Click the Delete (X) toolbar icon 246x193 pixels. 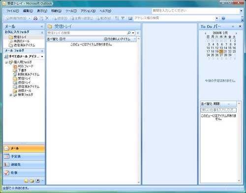pyautogui.click(x=47, y=18)
